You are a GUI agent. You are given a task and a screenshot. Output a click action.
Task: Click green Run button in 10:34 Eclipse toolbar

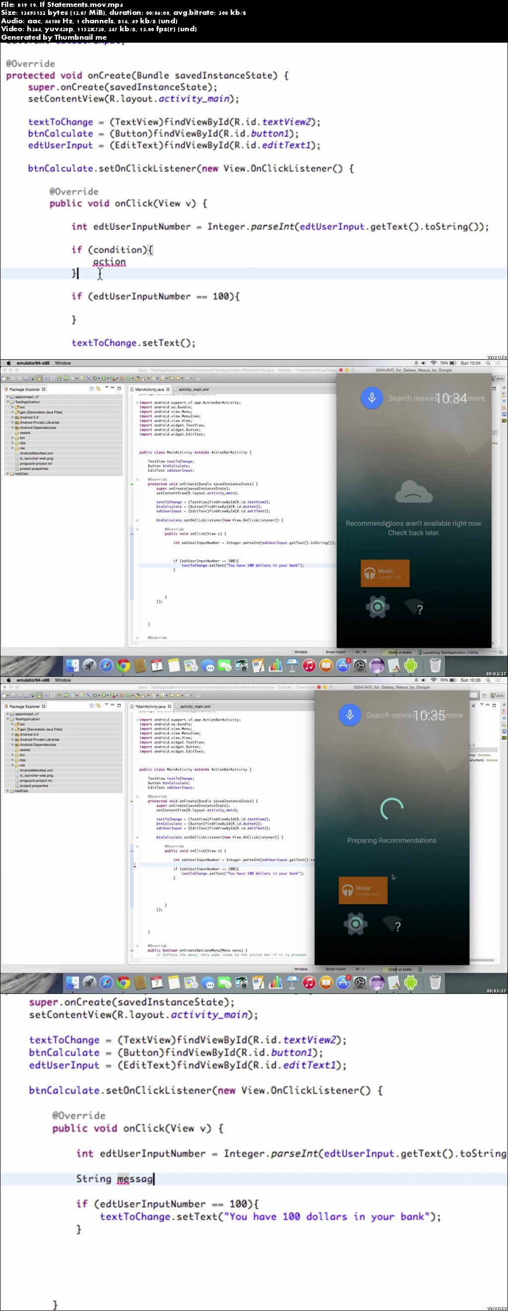(x=104, y=378)
